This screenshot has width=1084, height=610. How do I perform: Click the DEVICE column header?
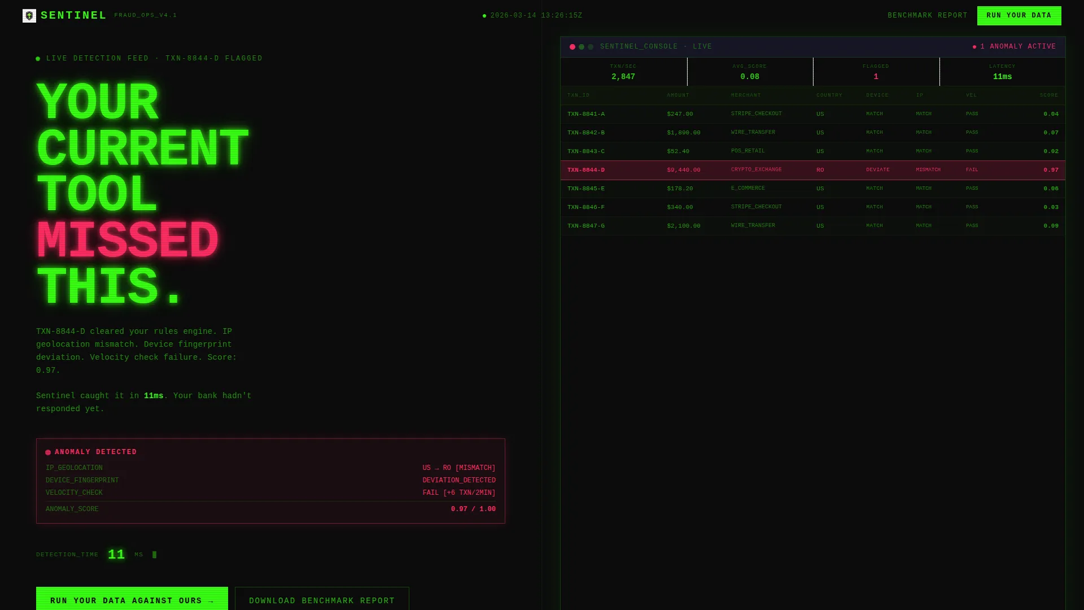pos(877,95)
